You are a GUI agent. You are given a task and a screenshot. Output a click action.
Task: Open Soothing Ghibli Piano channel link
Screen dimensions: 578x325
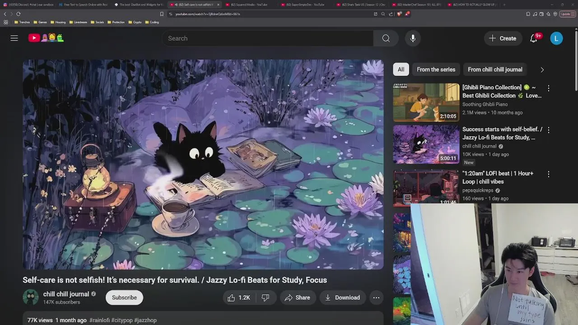coord(485,104)
